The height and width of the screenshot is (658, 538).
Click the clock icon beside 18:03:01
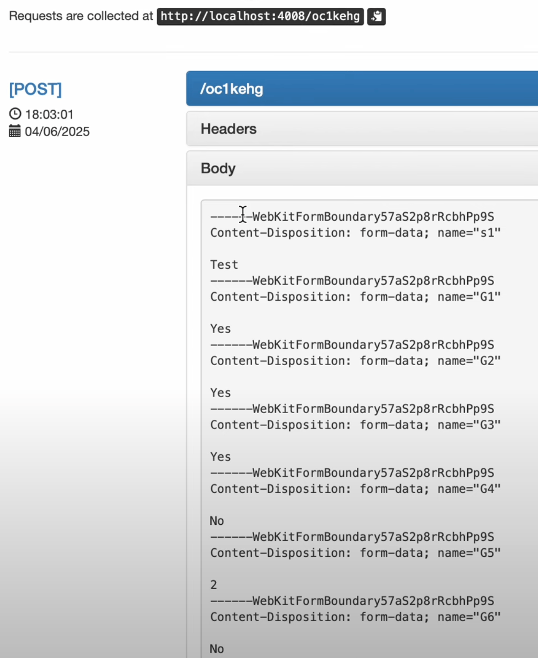point(15,114)
